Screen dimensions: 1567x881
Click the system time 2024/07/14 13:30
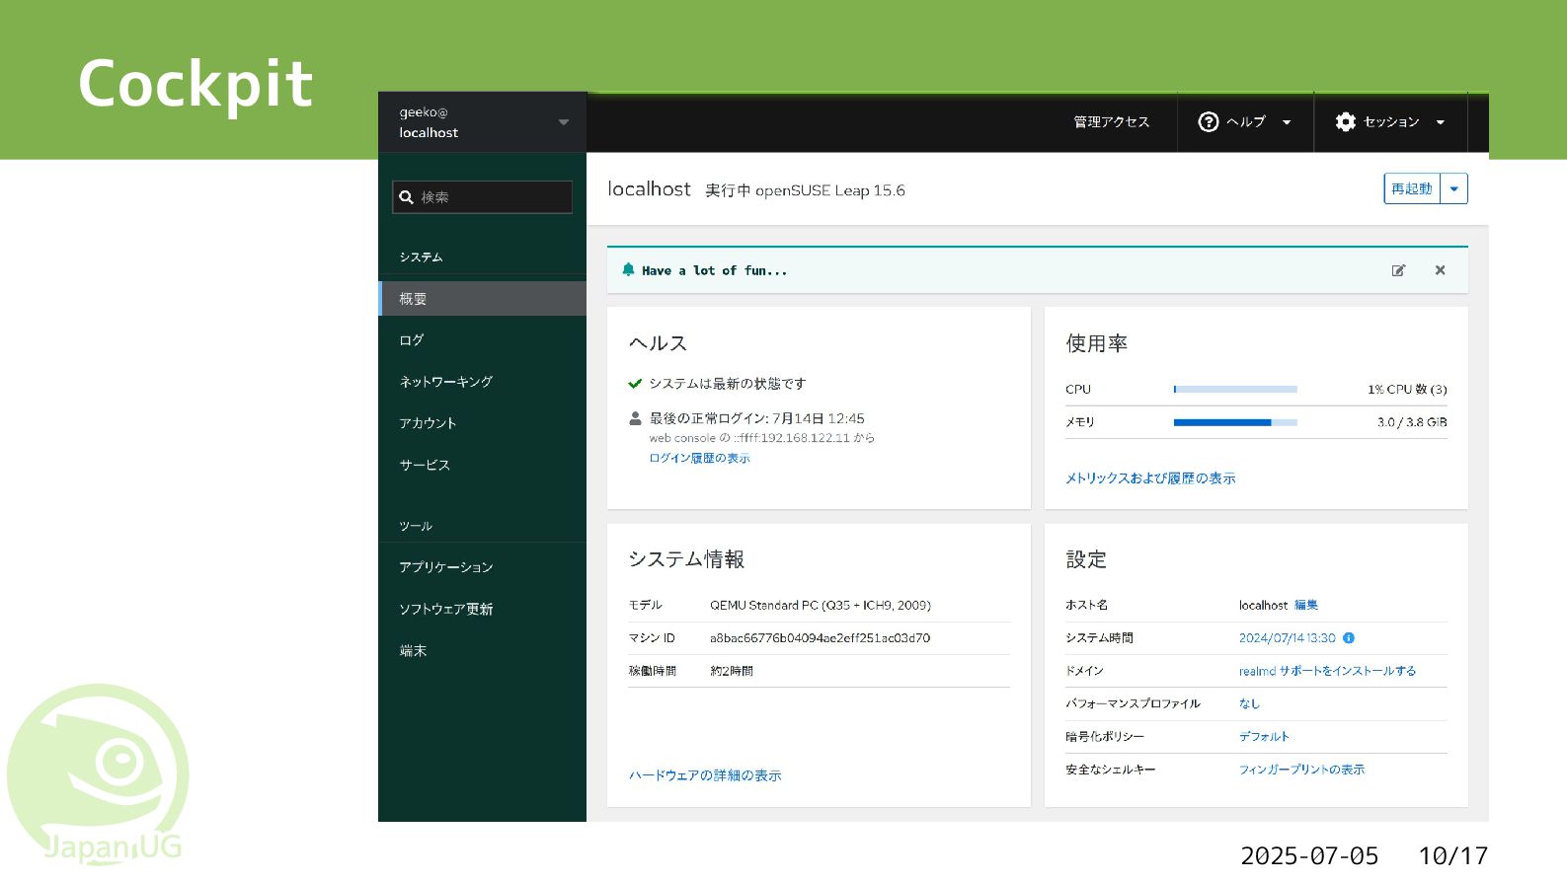point(1287,638)
